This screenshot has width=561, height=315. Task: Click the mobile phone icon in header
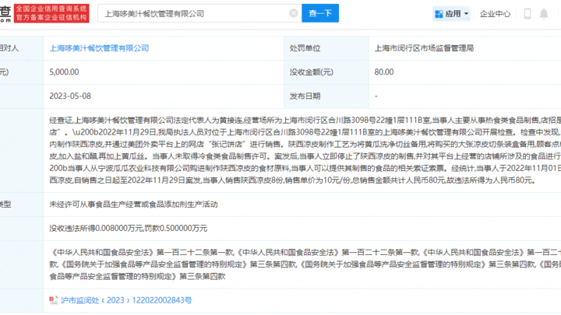(527, 13)
